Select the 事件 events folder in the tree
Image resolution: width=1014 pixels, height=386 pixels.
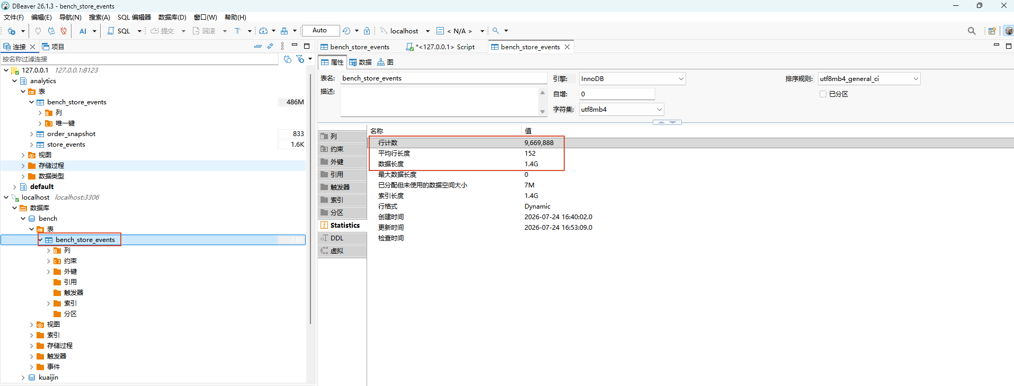[x=53, y=366]
